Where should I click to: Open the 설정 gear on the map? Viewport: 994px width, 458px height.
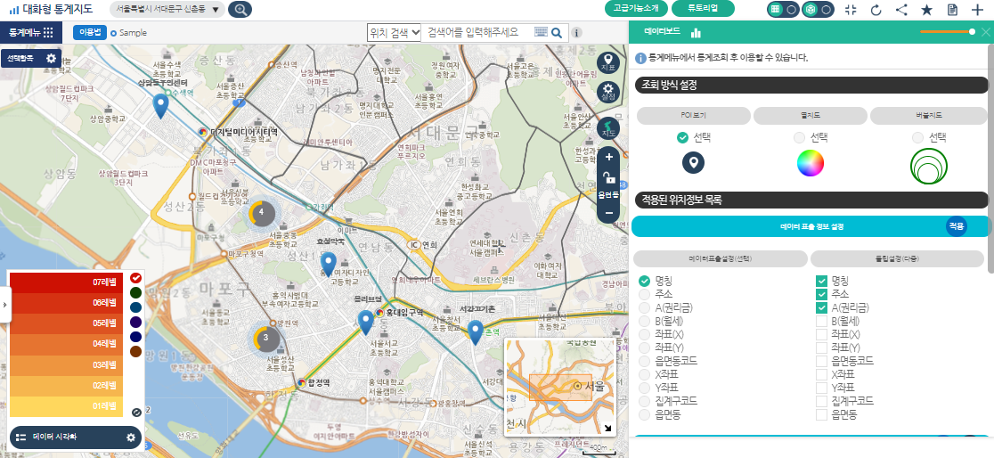coord(608,92)
